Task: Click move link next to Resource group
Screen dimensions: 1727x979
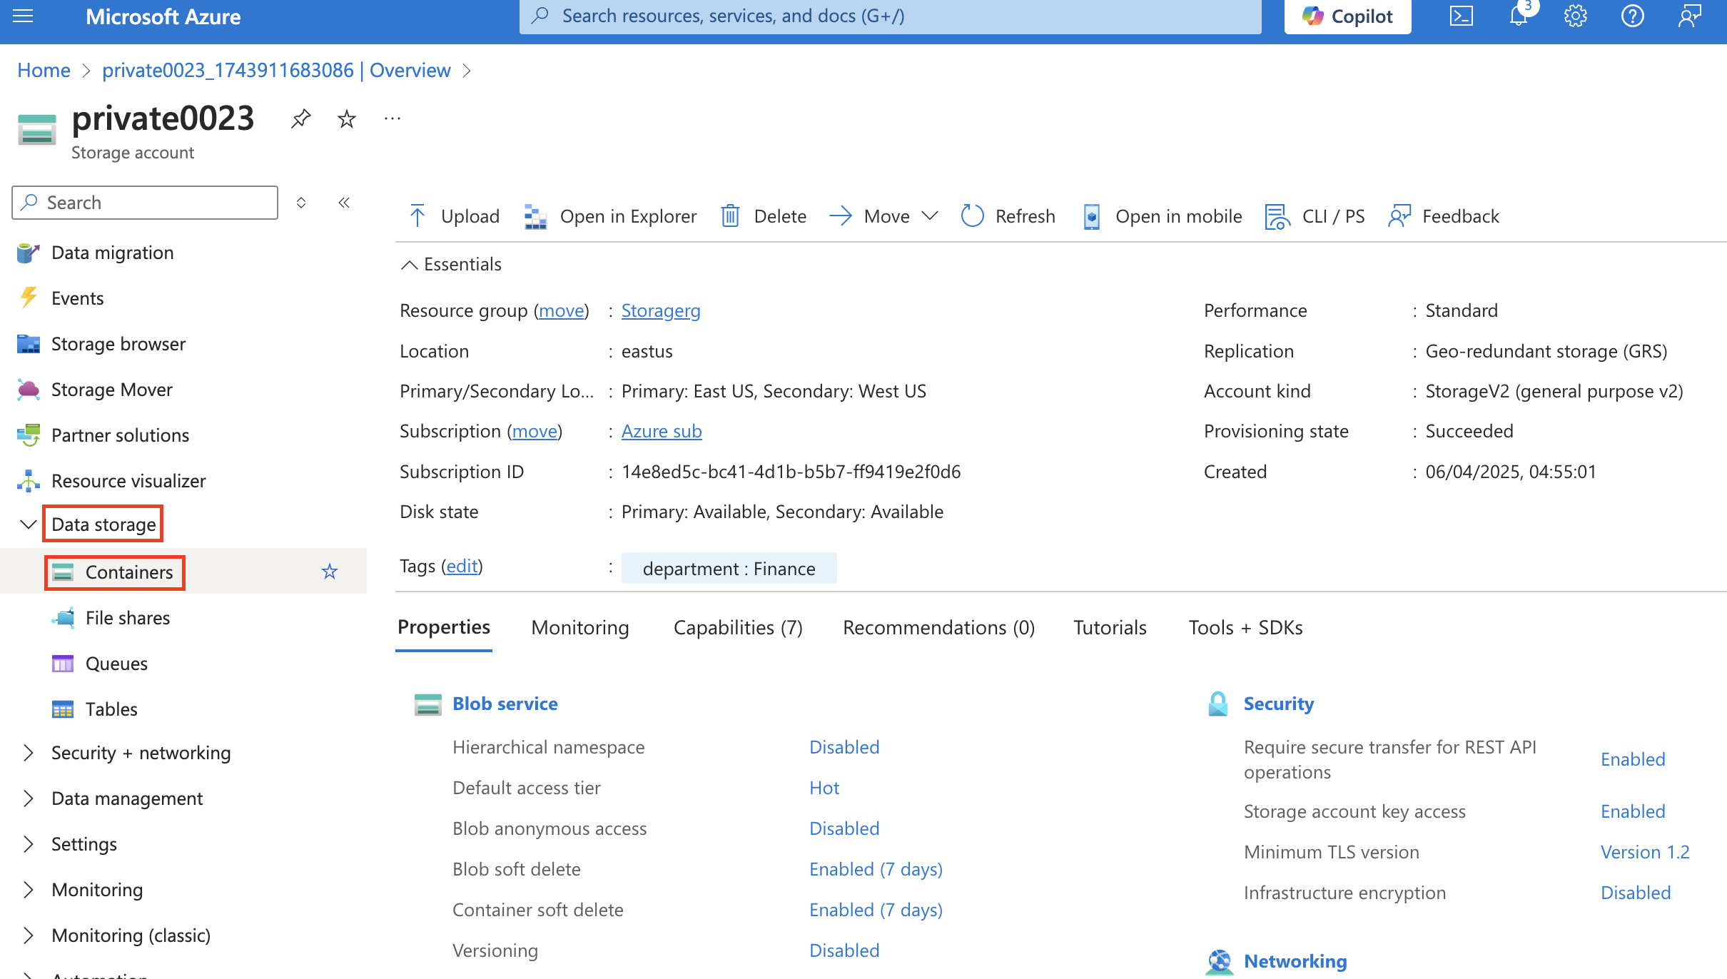Action: point(562,311)
